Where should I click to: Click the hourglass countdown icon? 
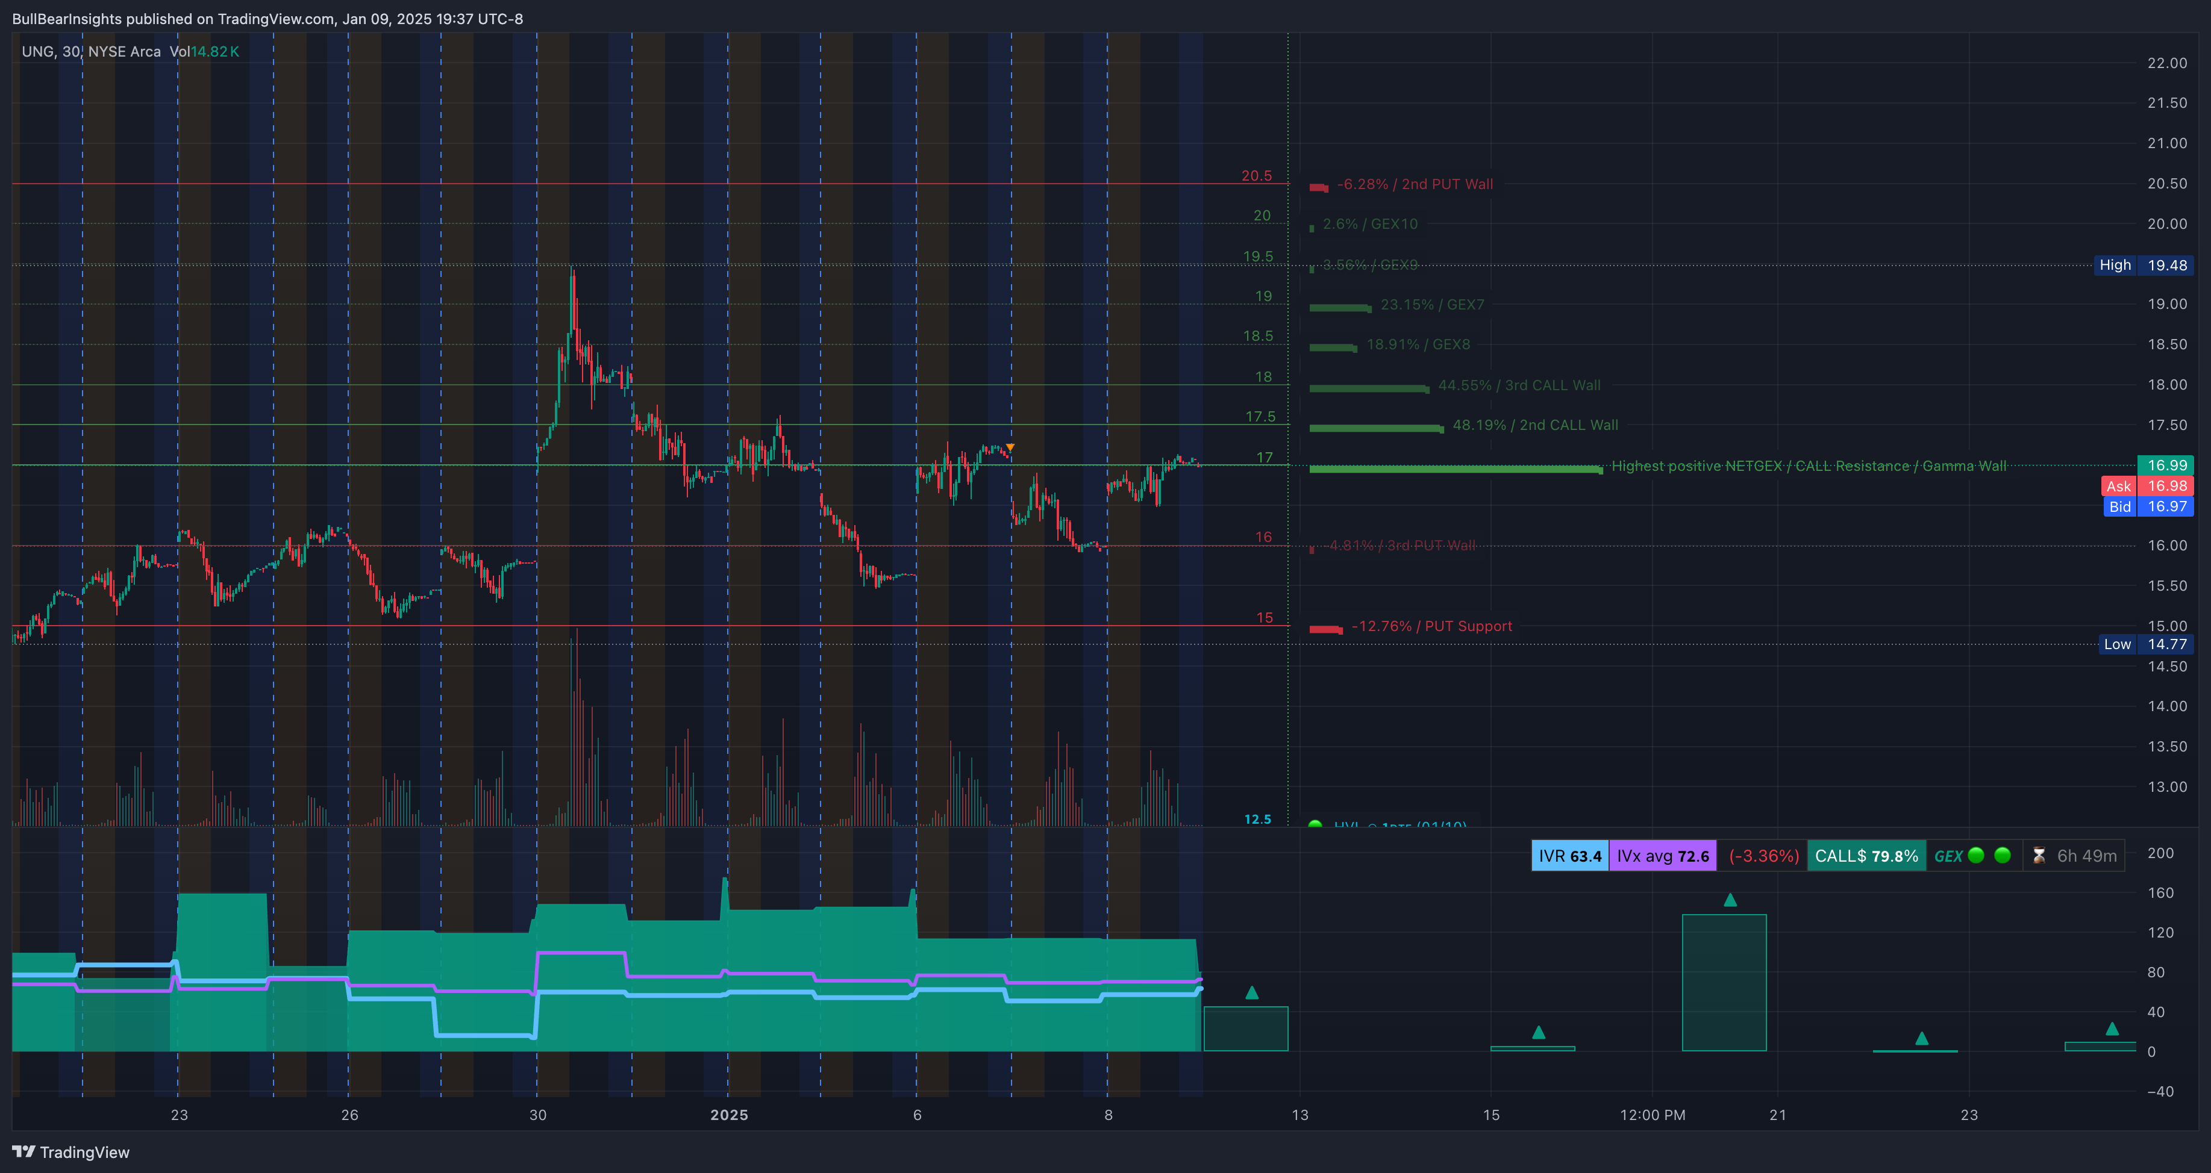(2039, 856)
